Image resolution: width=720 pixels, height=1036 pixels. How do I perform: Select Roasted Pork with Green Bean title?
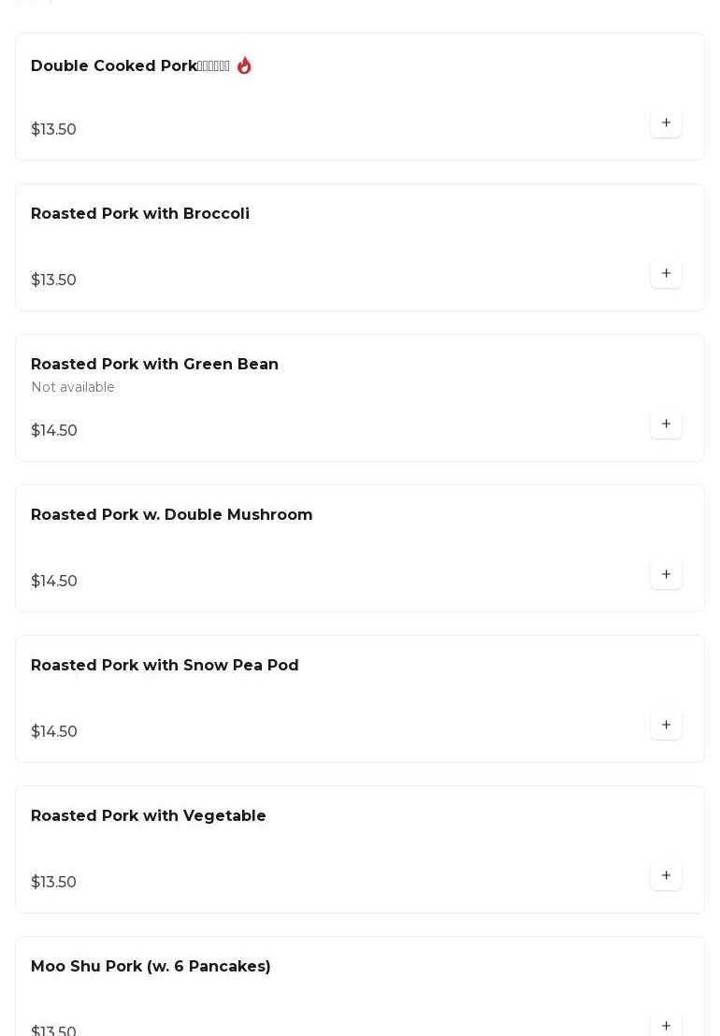click(154, 365)
